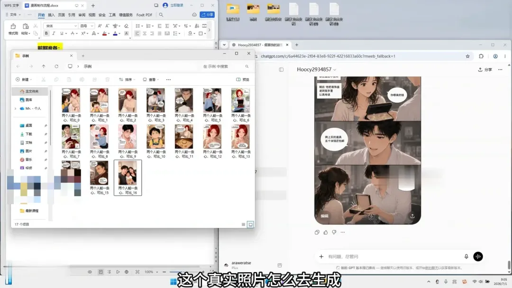Toggle Bold formatting in WPS ribbon
The image size is (512, 288).
(x=46, y=33)
